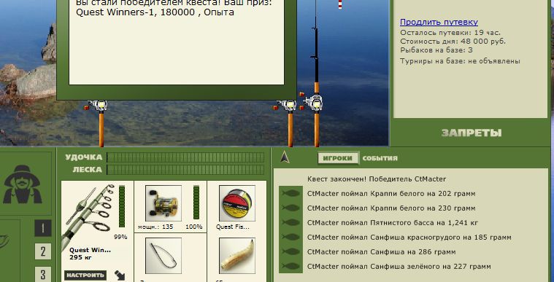
Task: Click the hook item icon
Action: 163,256
